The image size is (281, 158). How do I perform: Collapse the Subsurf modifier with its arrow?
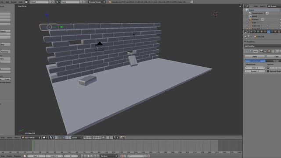[x=246, y=51]
